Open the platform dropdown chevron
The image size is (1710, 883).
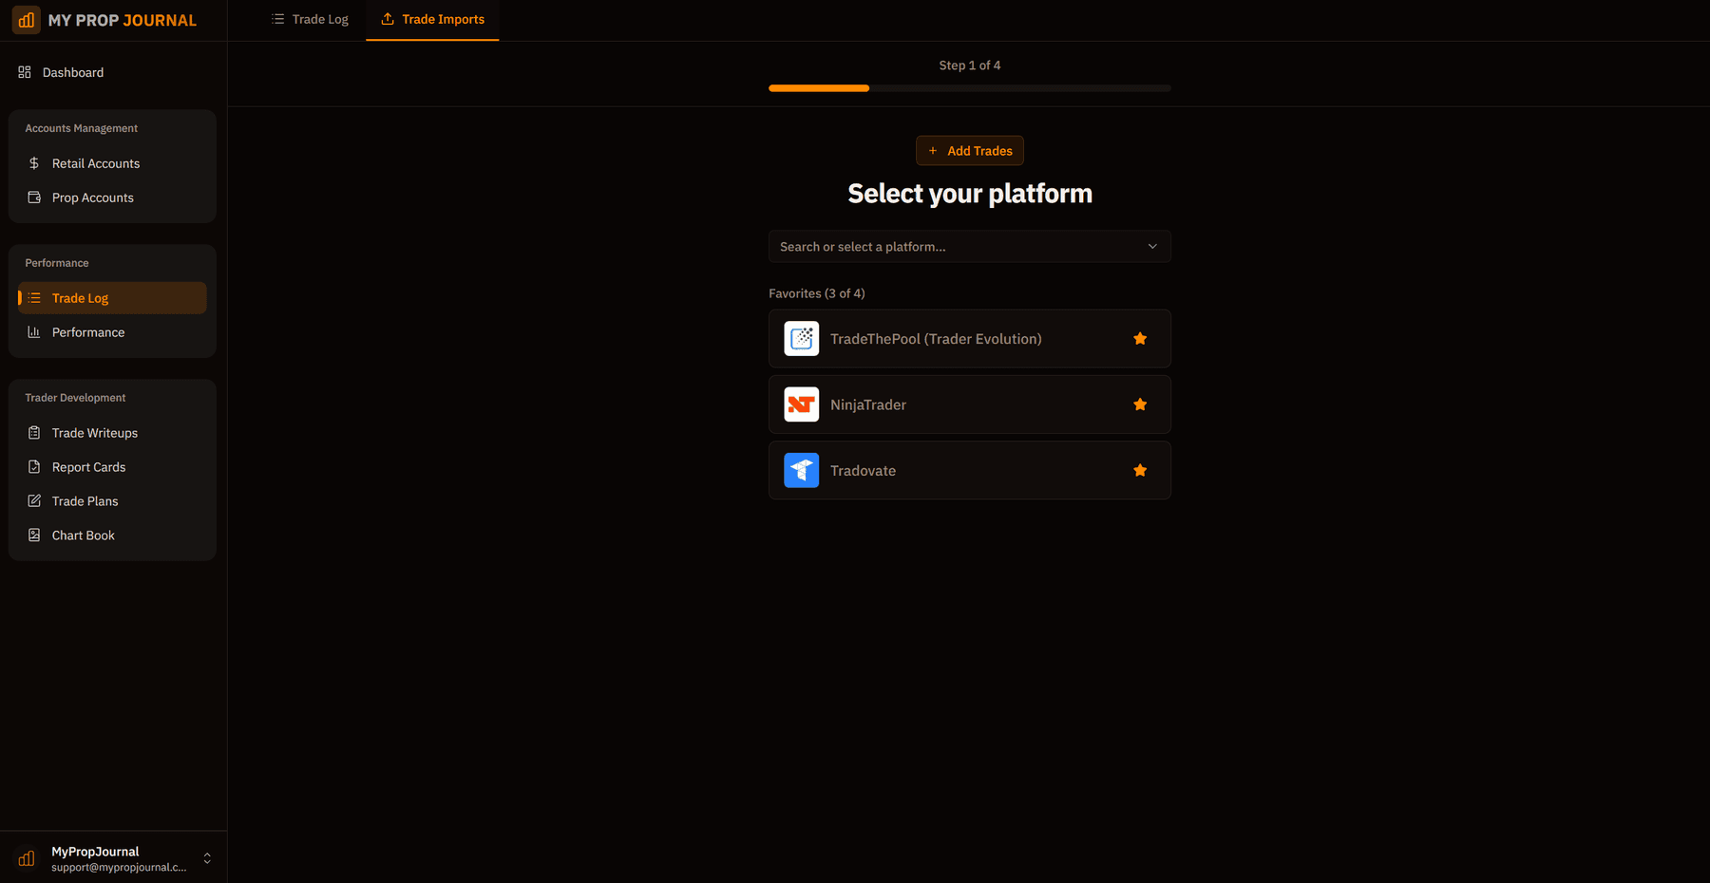pos(1152,247)
